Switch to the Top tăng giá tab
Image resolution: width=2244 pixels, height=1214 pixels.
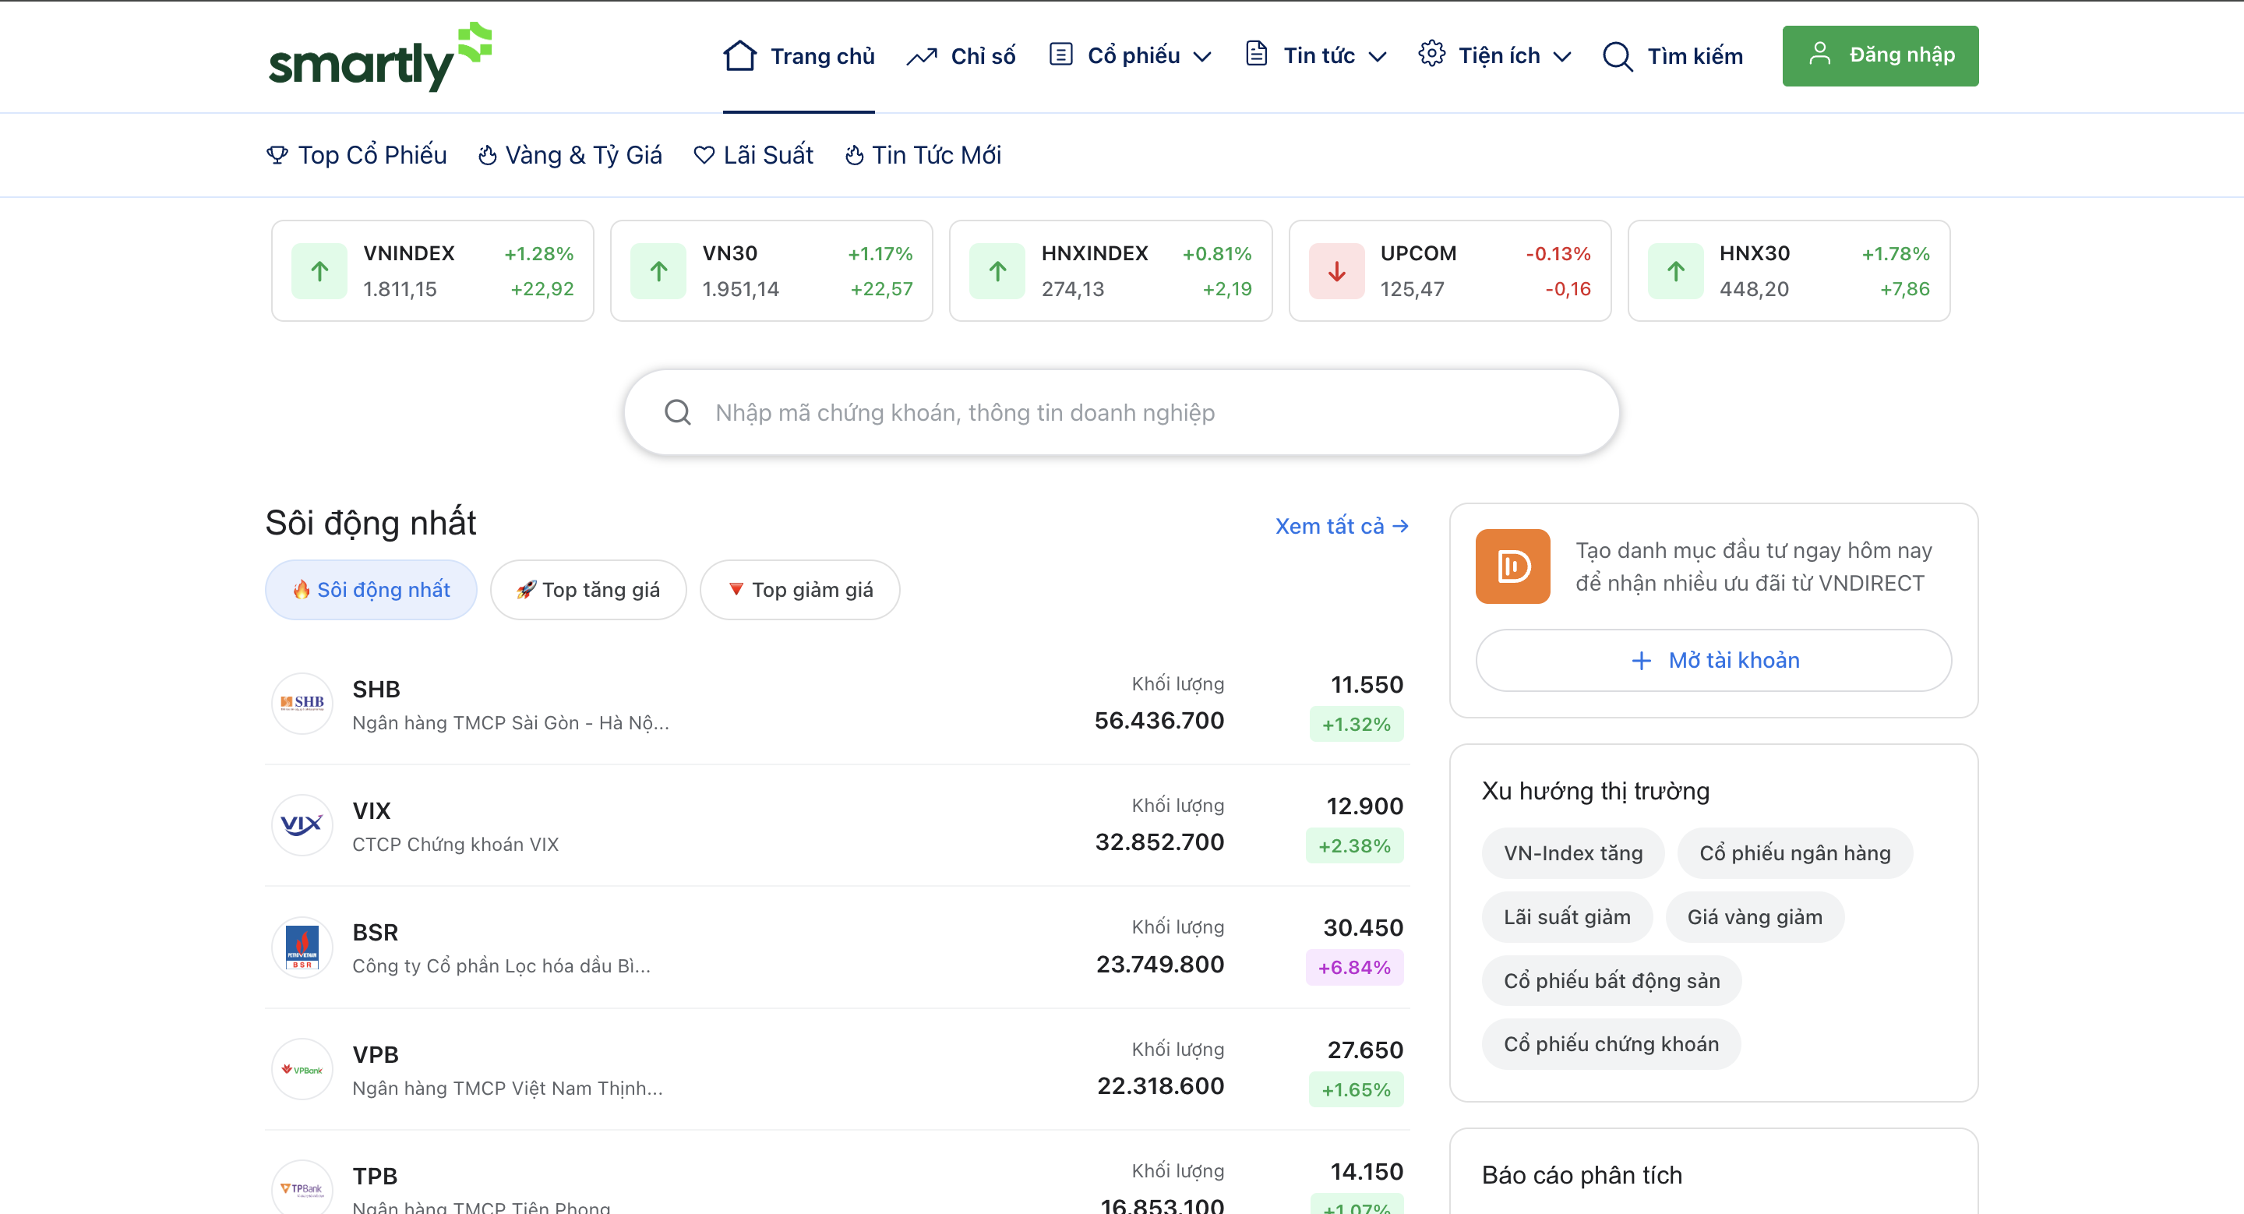click(x=588, y=590)
